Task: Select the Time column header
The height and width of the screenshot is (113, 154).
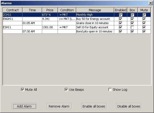Action: coord(32,10)
